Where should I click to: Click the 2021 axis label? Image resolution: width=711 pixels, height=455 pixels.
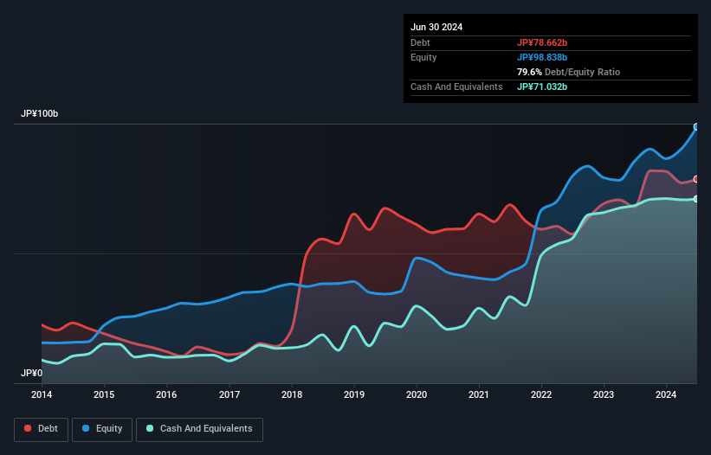479,394
